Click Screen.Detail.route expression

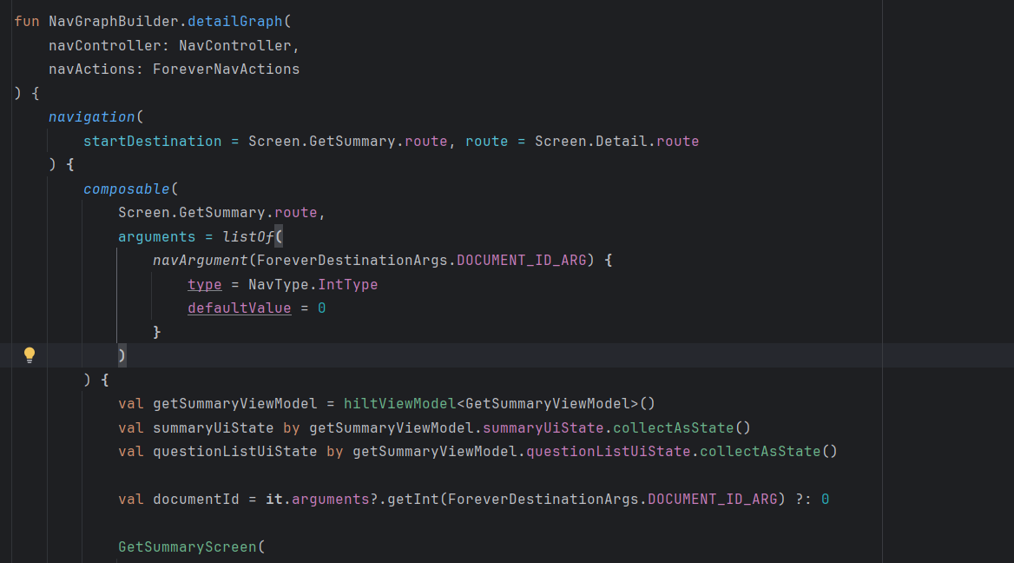click(x=617, y=141)
